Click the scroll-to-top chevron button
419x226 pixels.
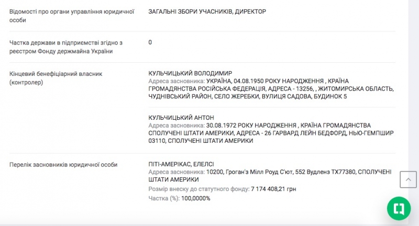(x=408, y=179)
